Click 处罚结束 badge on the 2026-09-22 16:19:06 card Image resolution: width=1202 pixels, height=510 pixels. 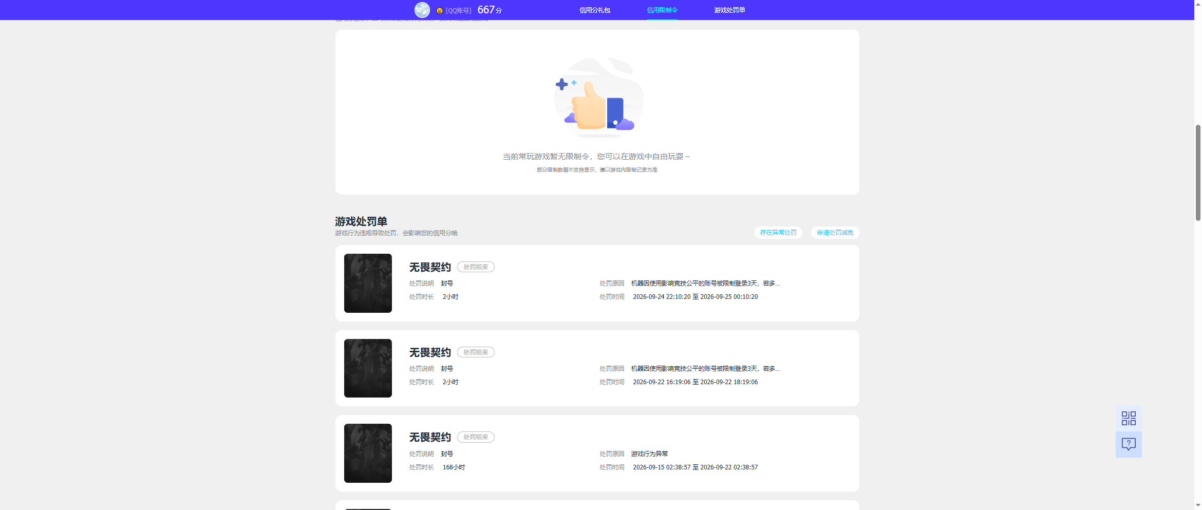(x=476, y=352)
